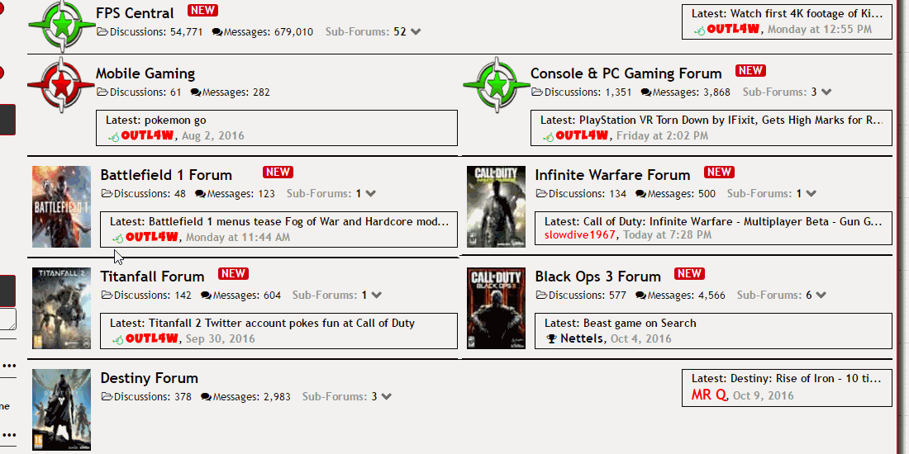This screenshot has width=909, height=454.
Task: View slowdive1967 user profile
Action: [x=580, y=235]
